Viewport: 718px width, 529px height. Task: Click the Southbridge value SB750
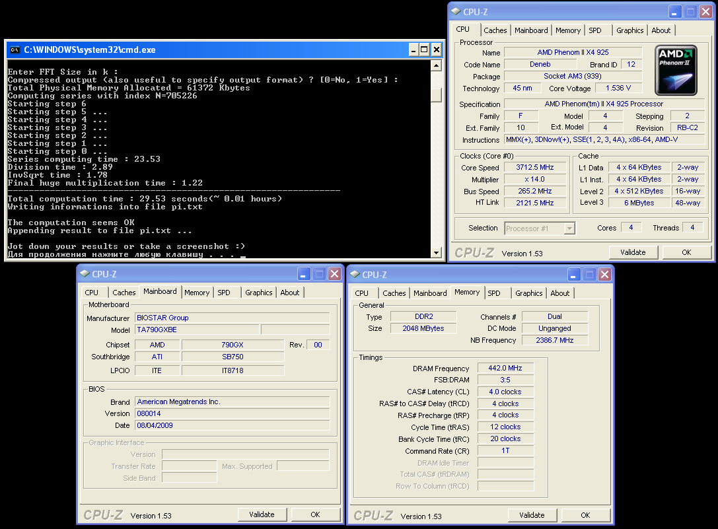click(x=233, y=357)
